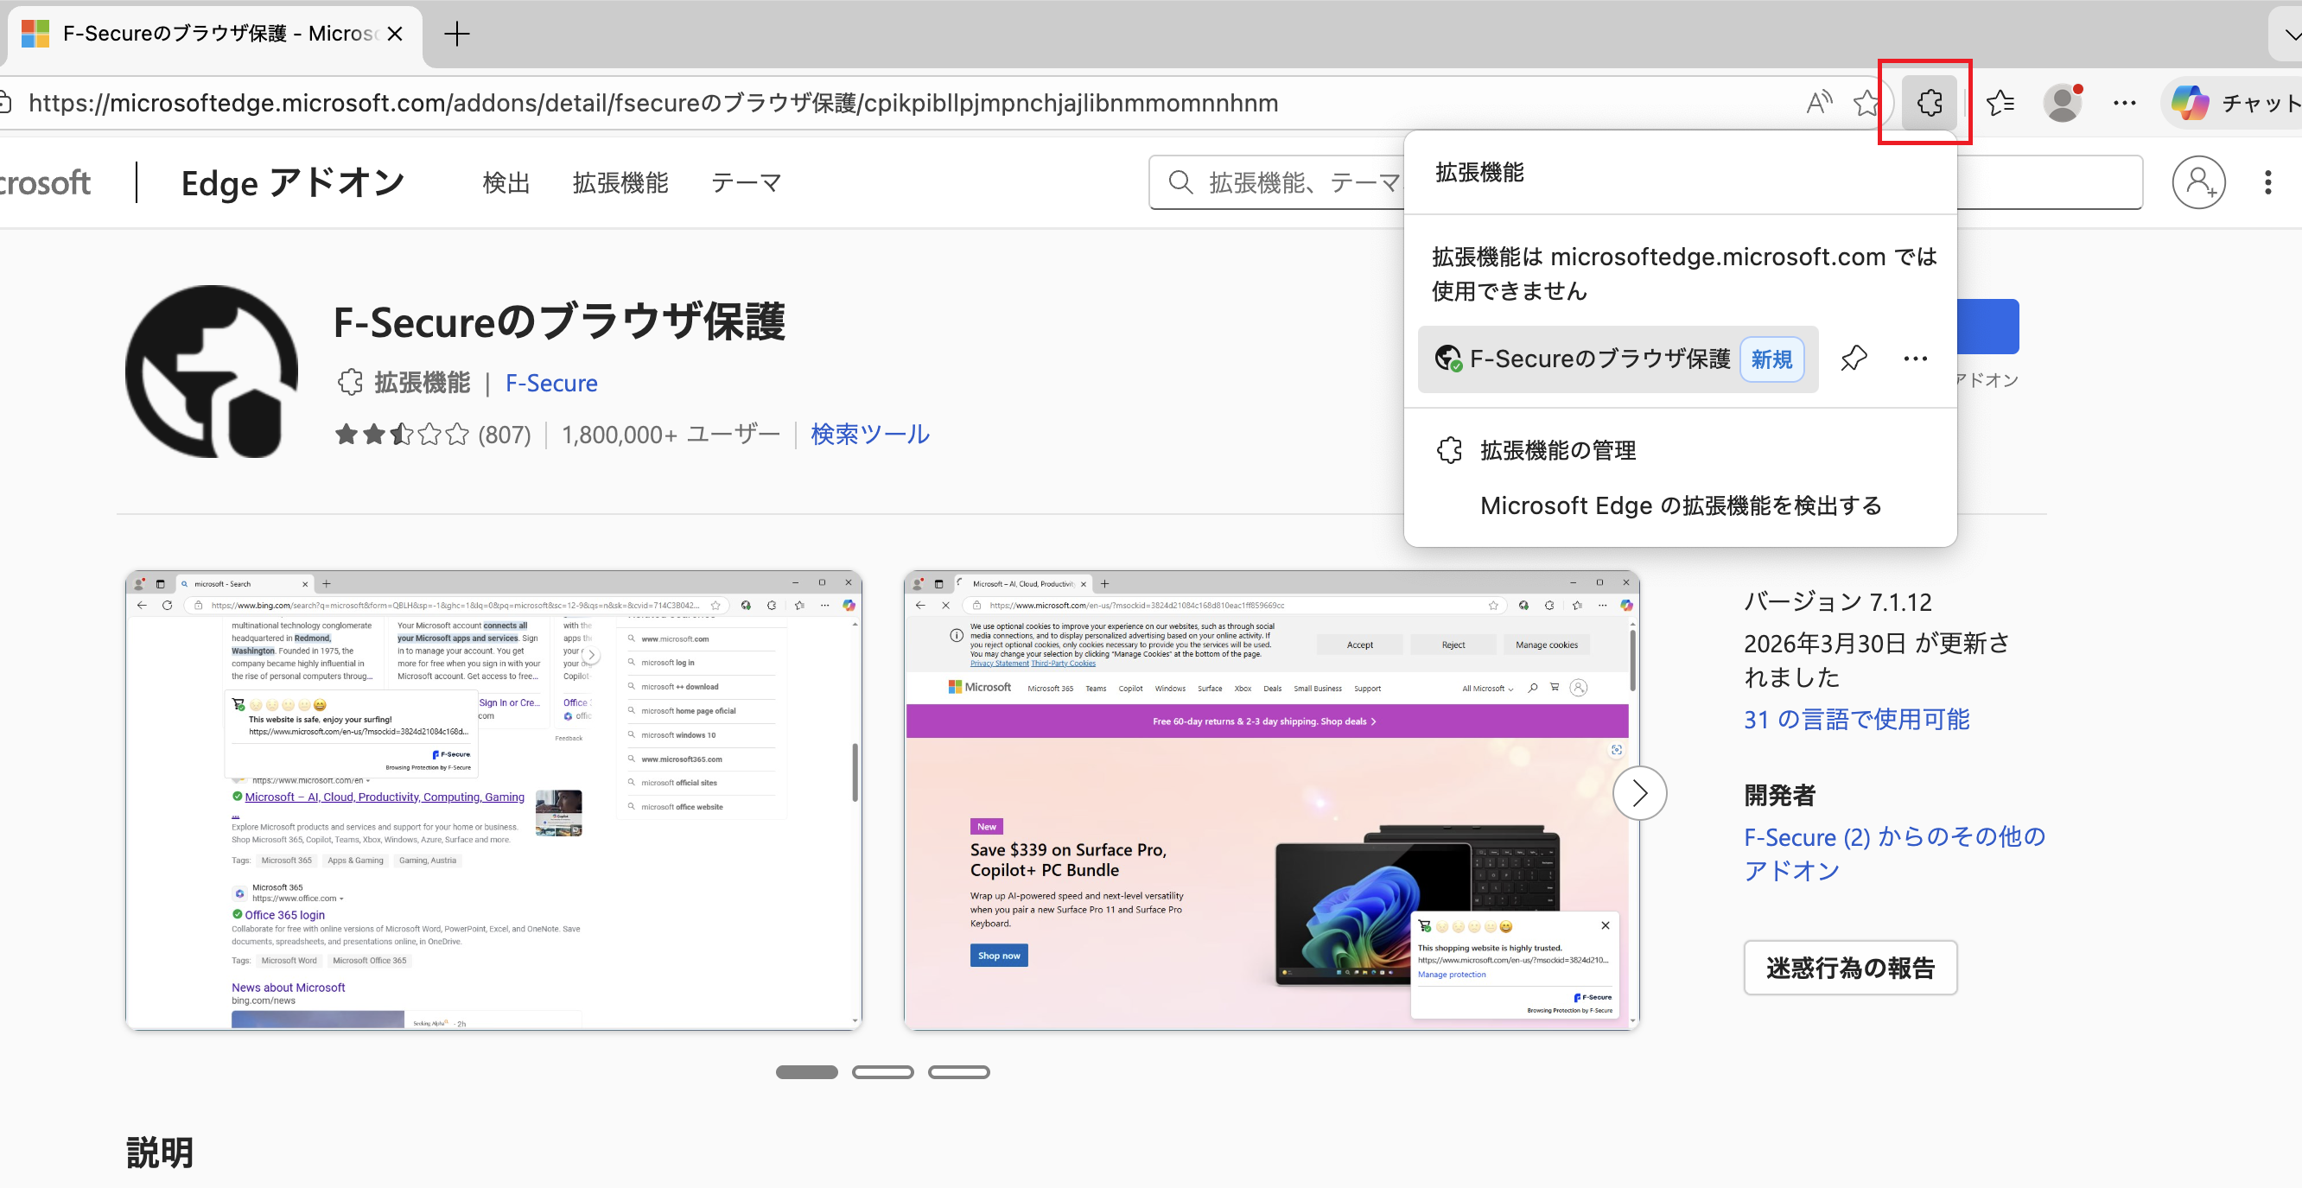Pin F-Secureのブラウザ保護 to the toolbar
This screenshot has width=2302, height=1188.
point(1853,359)
